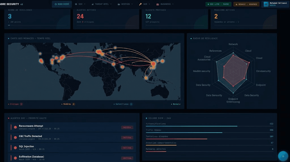Open the Business menu
Viewport: 290px width, 162px height.
[x=165, y=4]
